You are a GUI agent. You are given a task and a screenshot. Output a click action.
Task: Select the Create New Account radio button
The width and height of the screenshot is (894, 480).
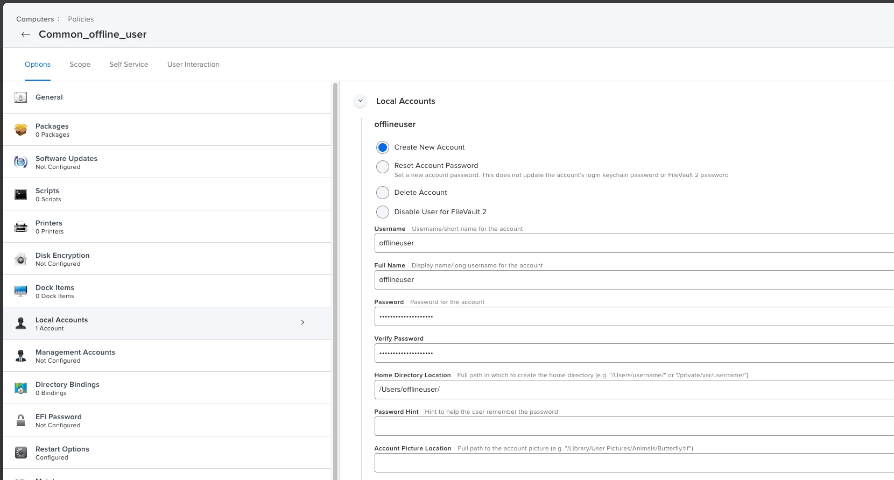click(383, 147)
